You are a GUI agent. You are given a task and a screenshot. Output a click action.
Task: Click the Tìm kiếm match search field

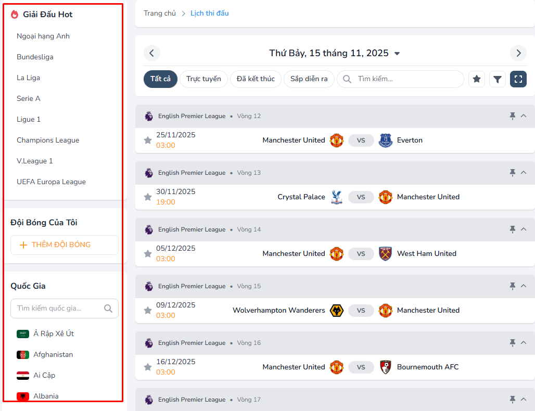click(406, 79)
